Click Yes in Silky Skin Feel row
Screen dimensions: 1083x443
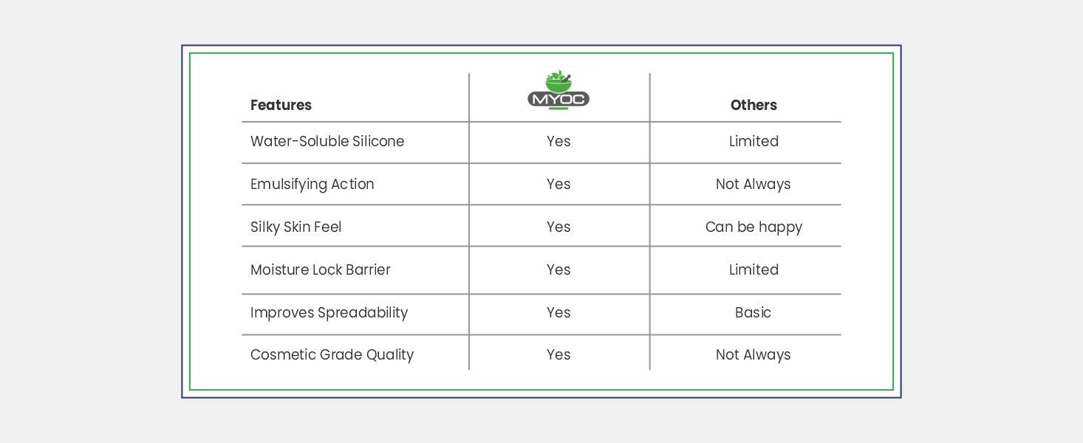[558, 227]
